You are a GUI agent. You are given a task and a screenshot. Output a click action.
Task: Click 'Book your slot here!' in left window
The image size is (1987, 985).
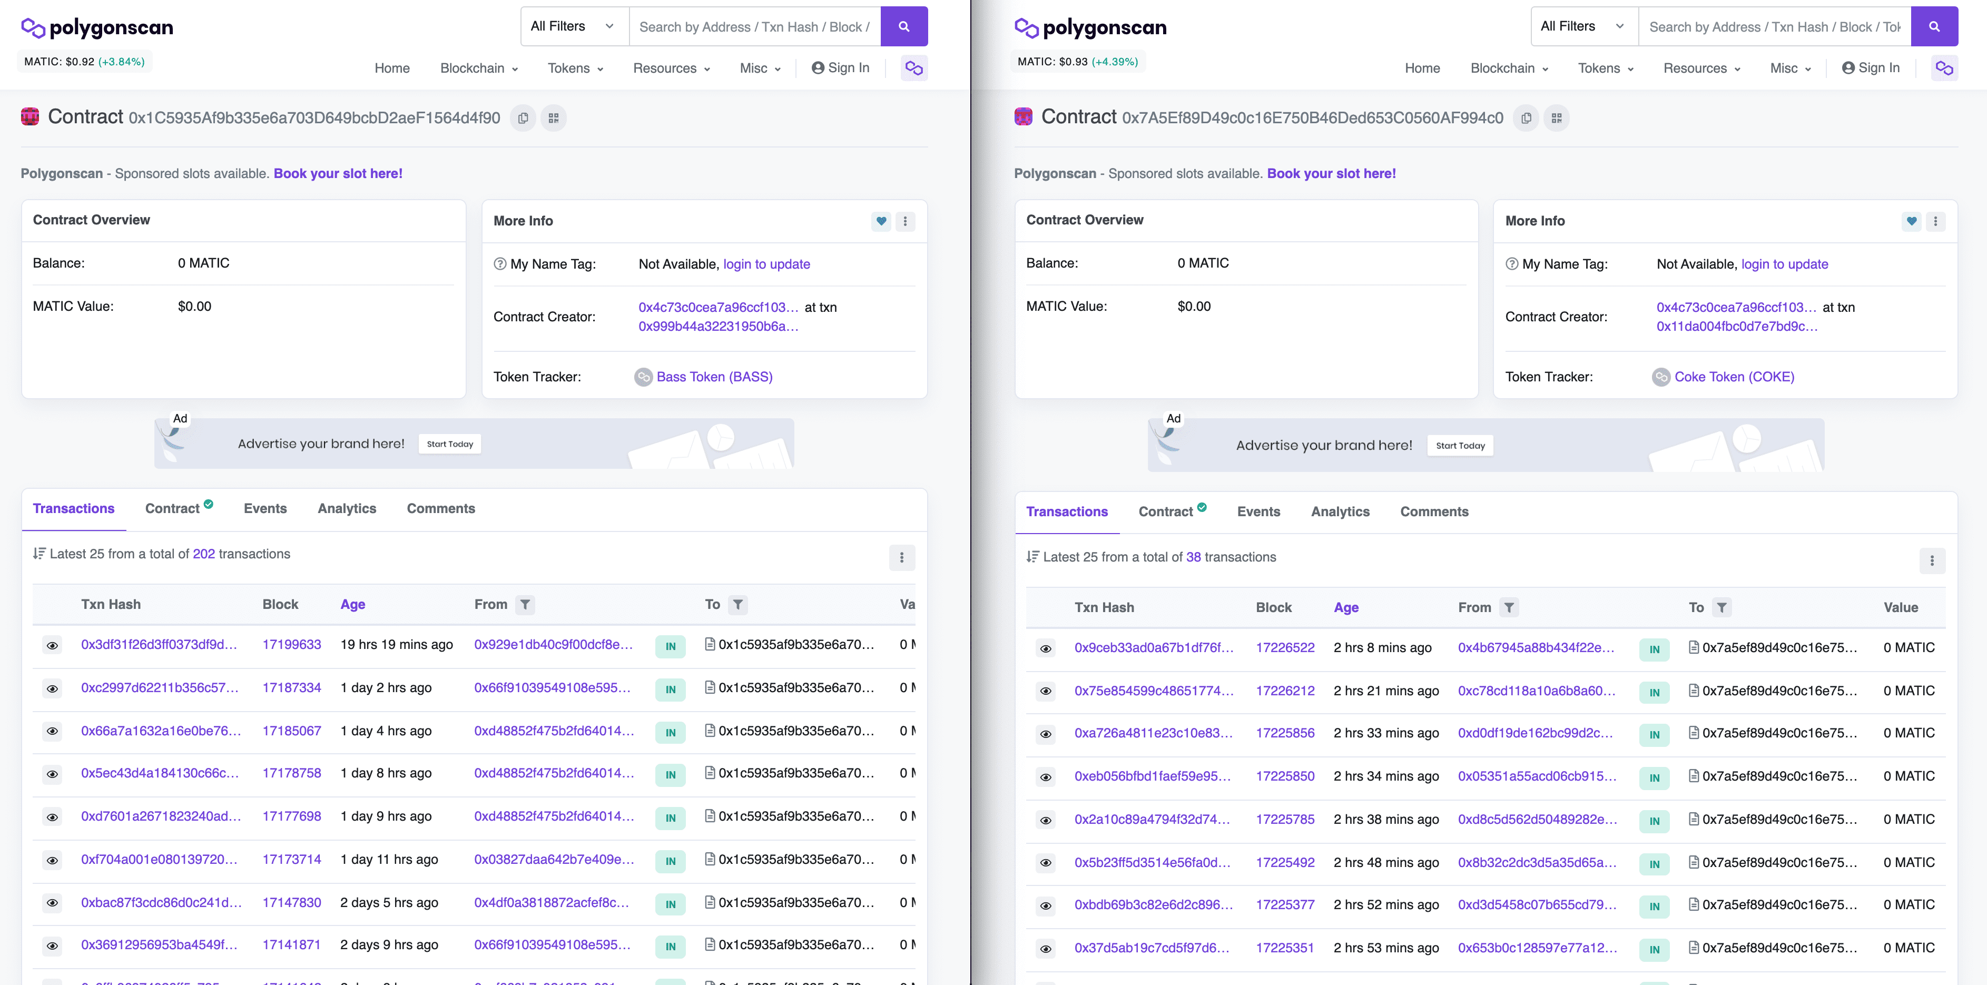click(338, 173)
